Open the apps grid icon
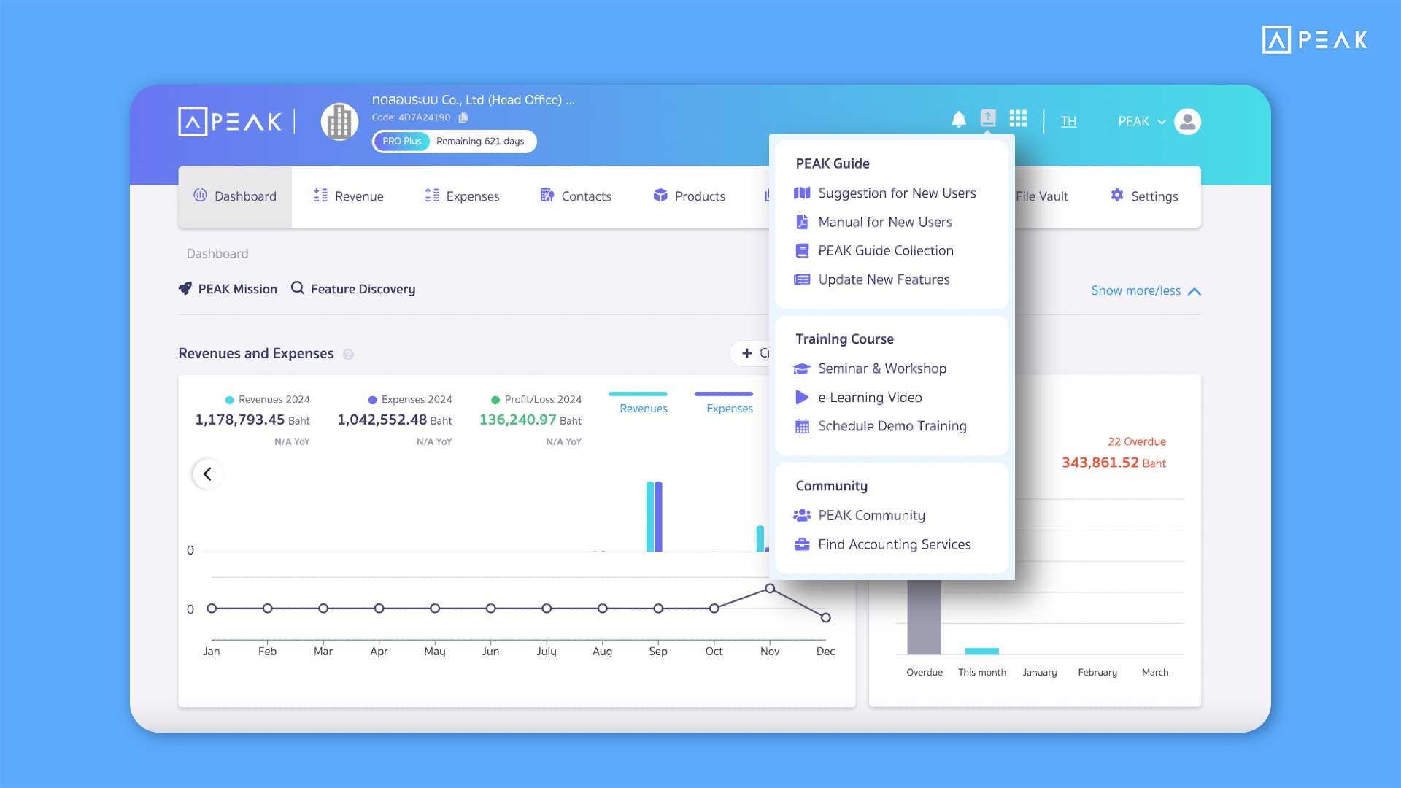Viewport: 1401px width, 788px height. tap(1019, 118)
